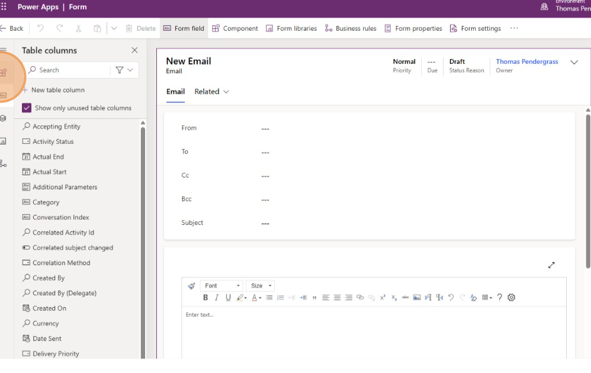Viewport: 591px width, 373px height.
Task: Click the Paste clipboard icon
Action: pyautogui.click(x=97, y=28)
